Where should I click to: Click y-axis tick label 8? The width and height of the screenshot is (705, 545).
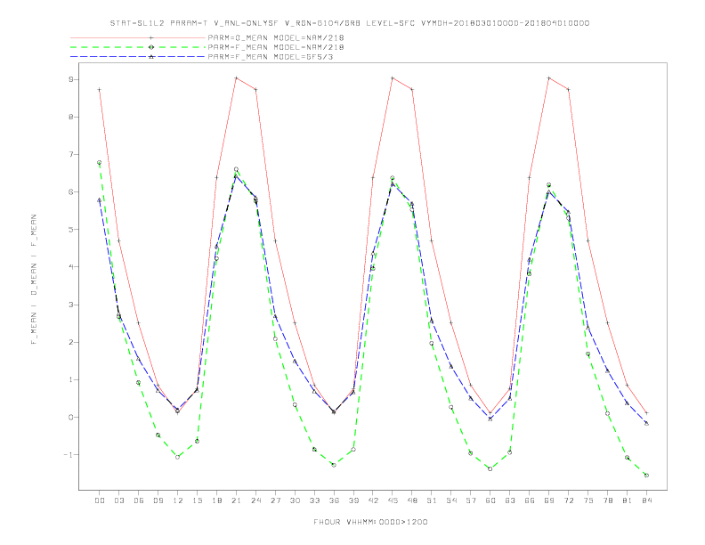pos(70,117)
